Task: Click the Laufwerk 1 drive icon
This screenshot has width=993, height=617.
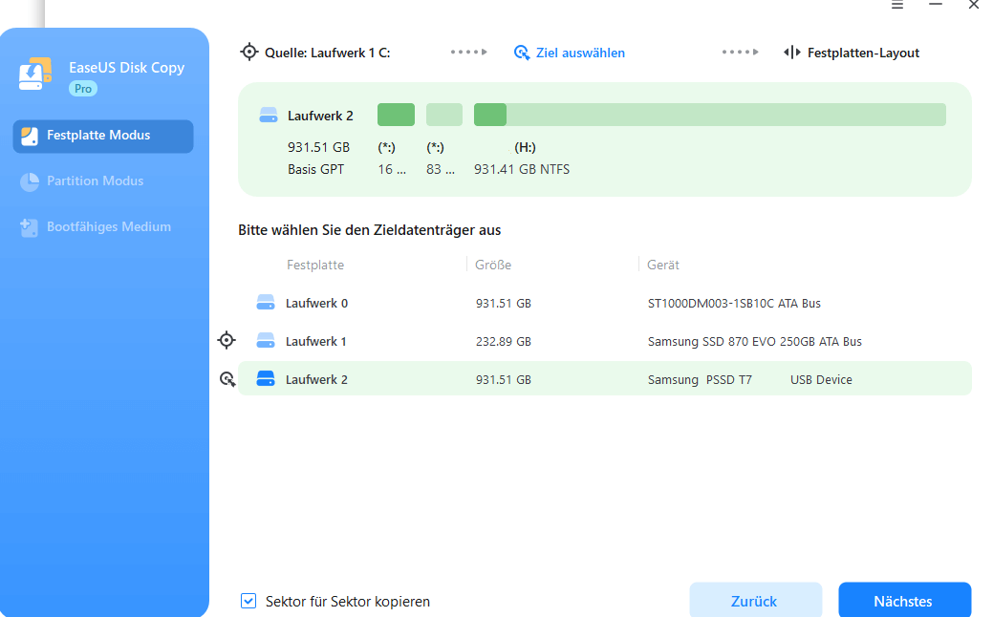Action: (266, 340)
